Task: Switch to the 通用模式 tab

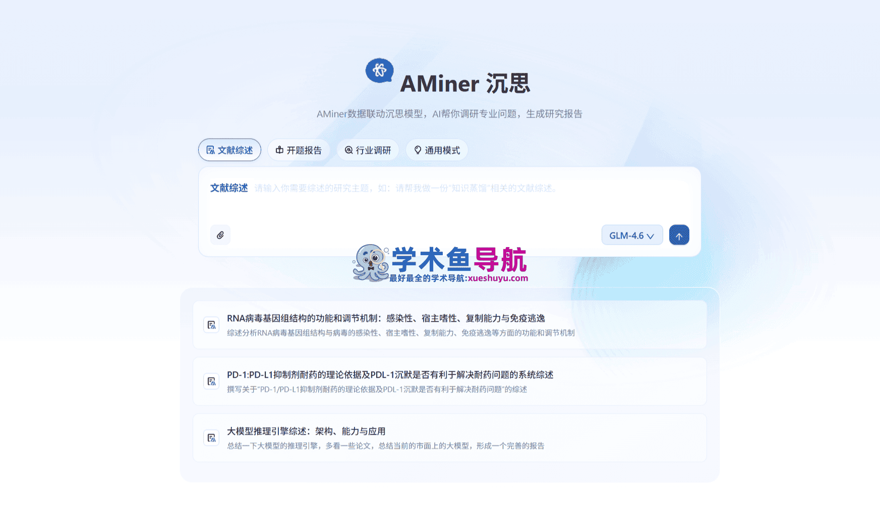Action: (x=437, y=150)
